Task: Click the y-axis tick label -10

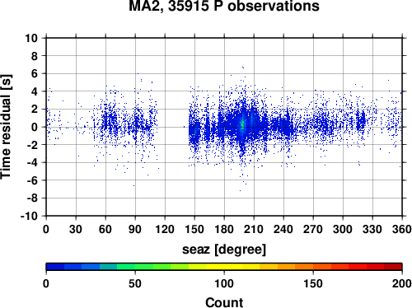Action: pos(30,216)
